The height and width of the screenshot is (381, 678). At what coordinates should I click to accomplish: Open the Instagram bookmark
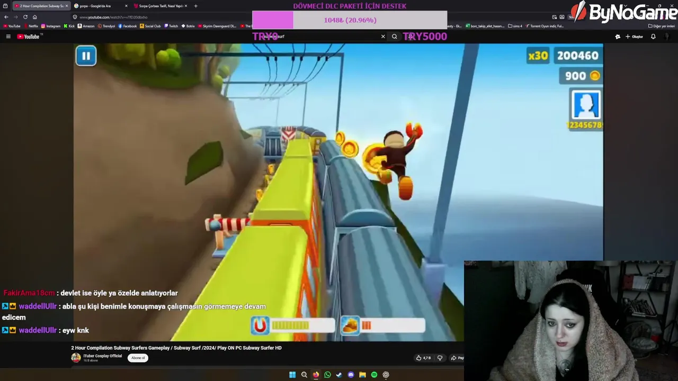[x=51, y=26]
